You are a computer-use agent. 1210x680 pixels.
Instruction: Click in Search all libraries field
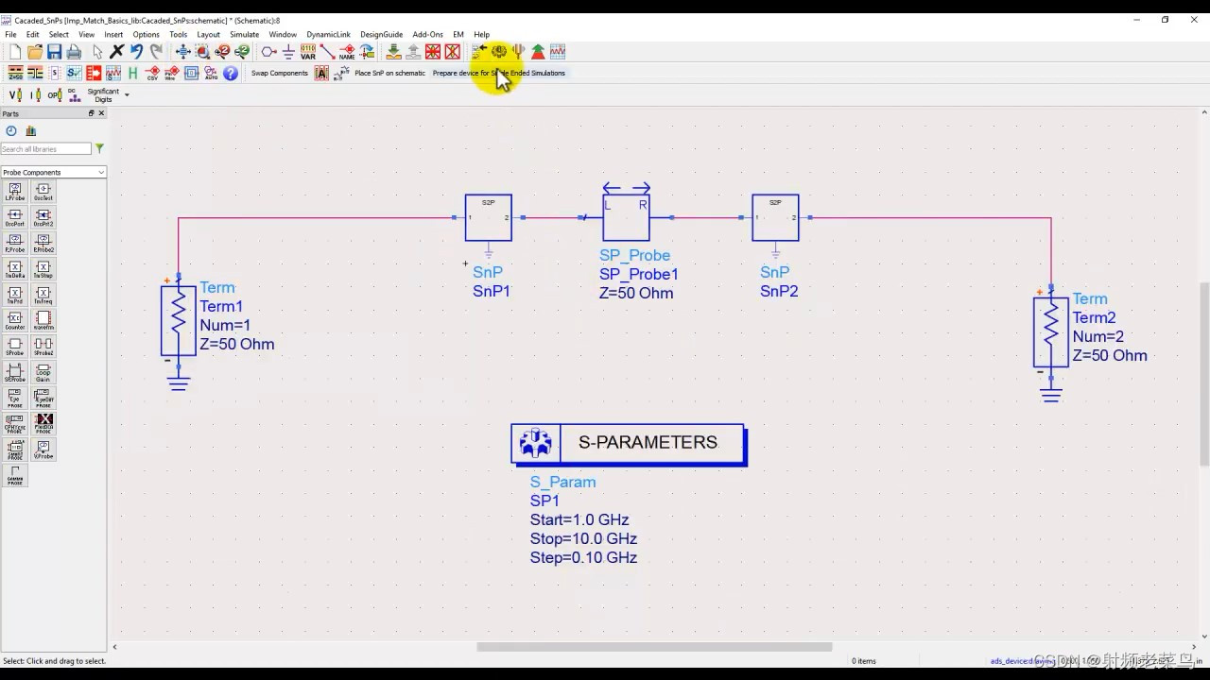click(45, 149)
